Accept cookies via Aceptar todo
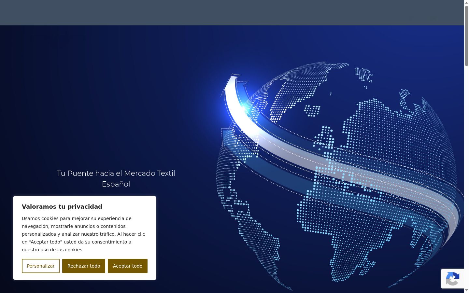469x293 pixels. coord(128,266)
